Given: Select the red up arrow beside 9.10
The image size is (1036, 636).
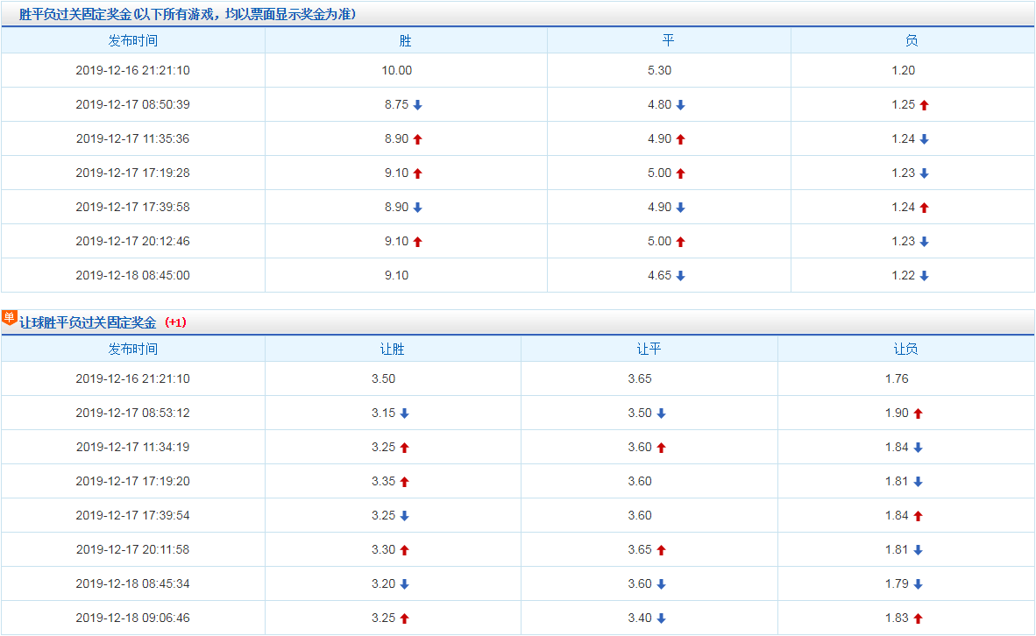Looking at the screenshot, I should click(x=418, y=173).
